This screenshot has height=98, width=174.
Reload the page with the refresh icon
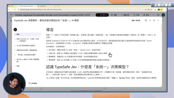click(x=15, y=10)
